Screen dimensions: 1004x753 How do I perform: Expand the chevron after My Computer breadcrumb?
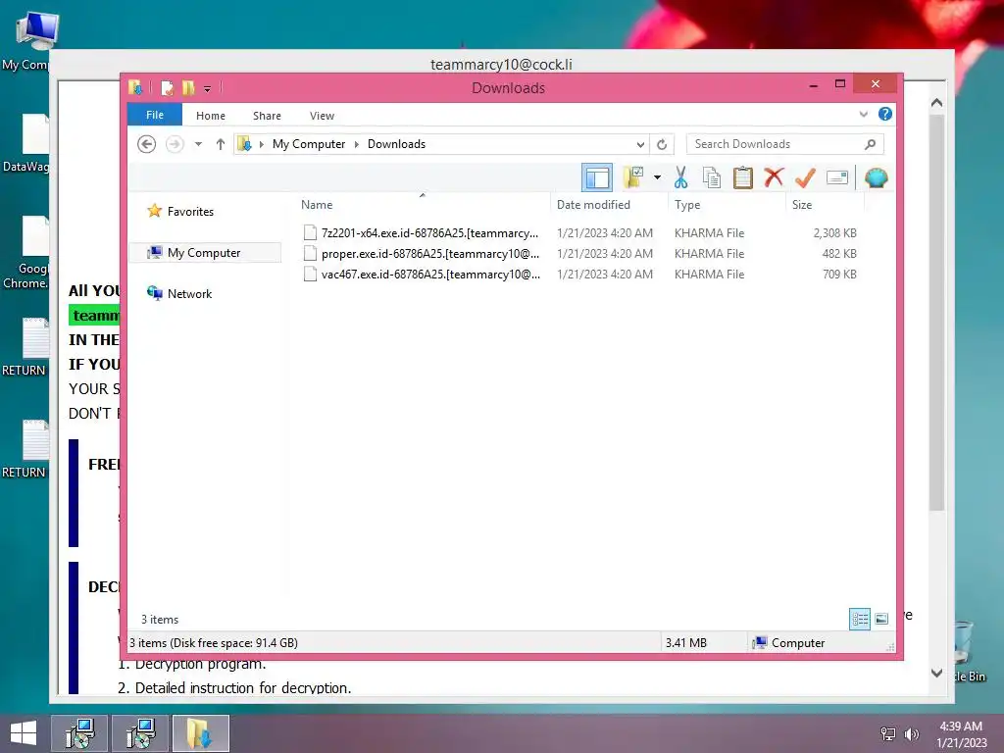click(x=357, y=144)
